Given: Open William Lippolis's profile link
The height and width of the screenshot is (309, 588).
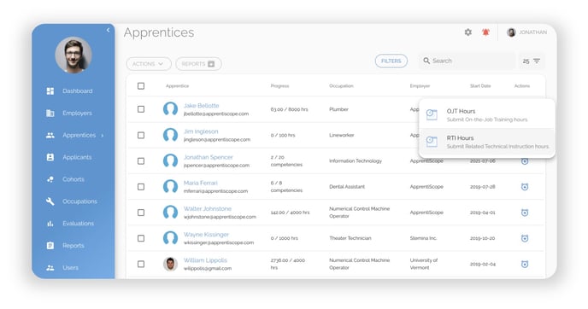Looking at the screenshot, I should pyautogui.click(x=205, y=260).
